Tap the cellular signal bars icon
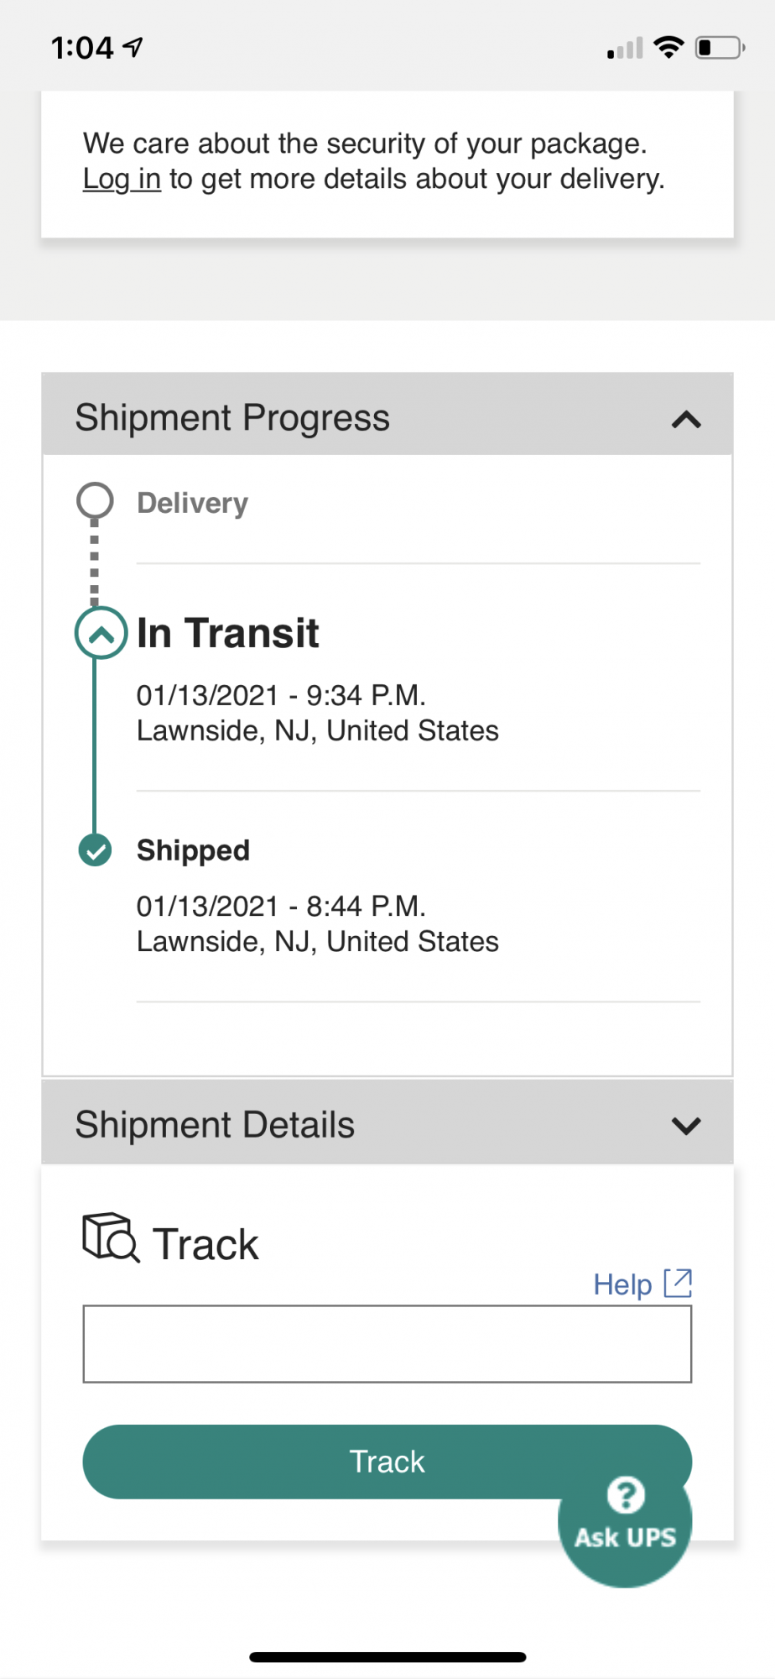The height and width of the screenshot is (1679, 775). point(625,50)
